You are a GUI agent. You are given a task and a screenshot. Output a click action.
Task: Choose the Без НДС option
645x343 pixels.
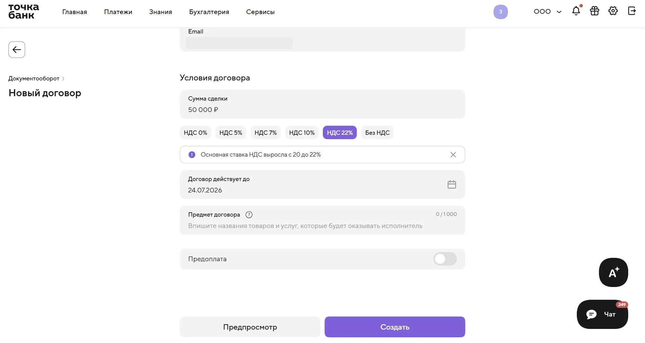pyautogui.click(x=377, y=132)
